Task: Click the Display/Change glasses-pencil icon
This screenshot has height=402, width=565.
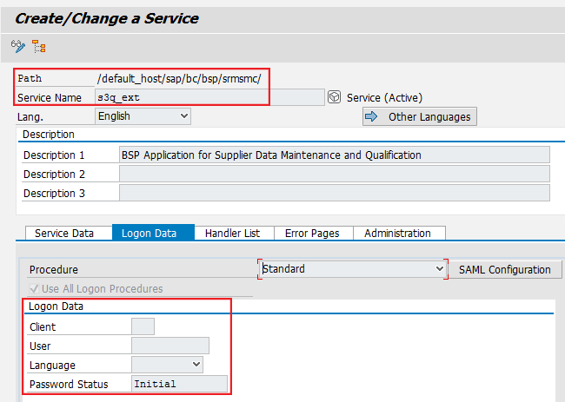Action: (x=17, y=46)
